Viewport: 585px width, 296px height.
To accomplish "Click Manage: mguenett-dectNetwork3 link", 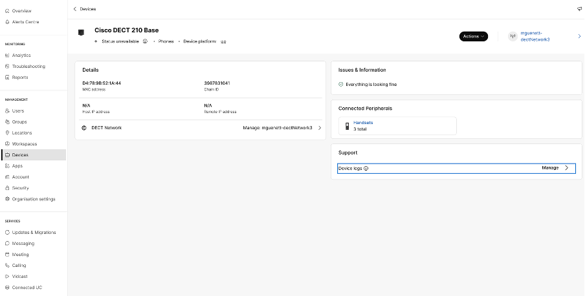I will (278, 128).
